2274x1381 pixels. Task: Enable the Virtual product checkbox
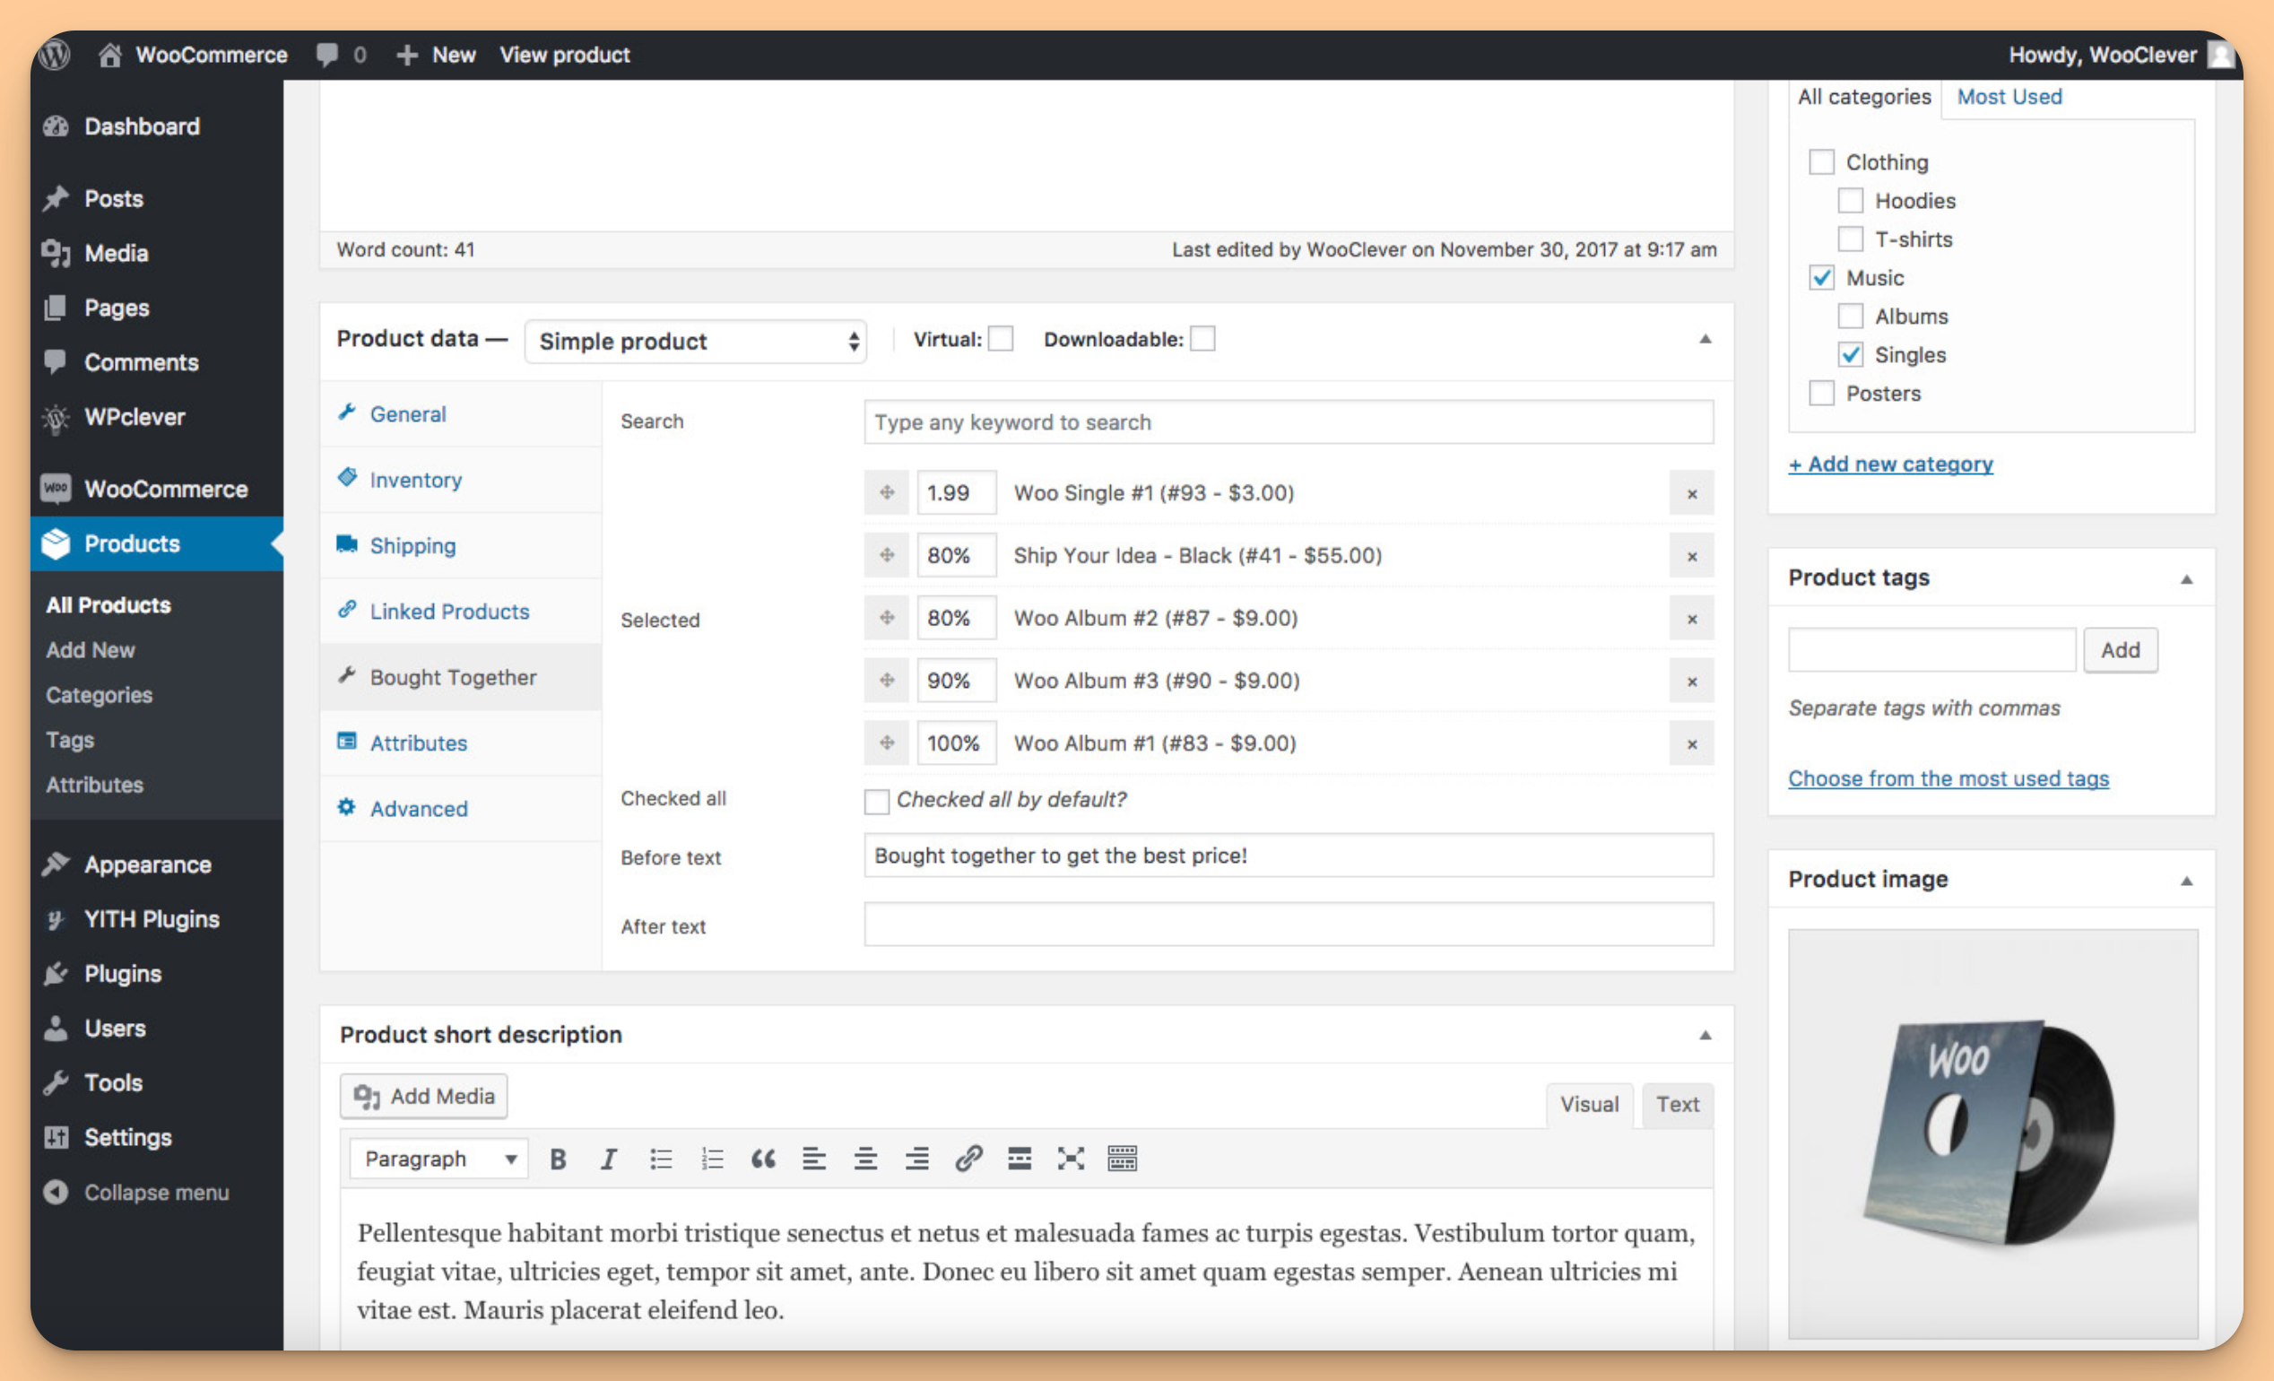coord(1002,339)
